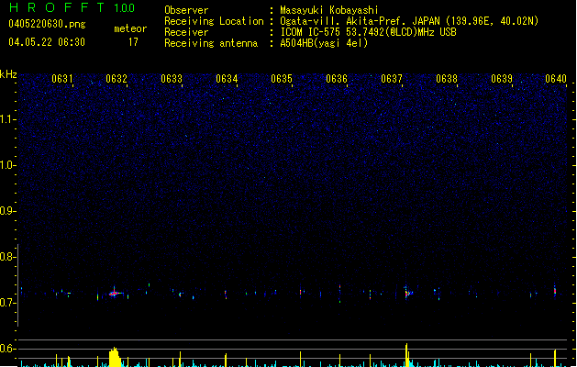Click the 0632 time marker
577x367 pixels.
pyautogui.click(x=117, y=79)
